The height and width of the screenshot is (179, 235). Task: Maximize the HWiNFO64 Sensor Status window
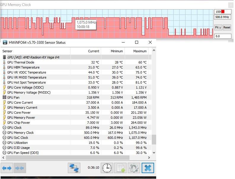(x=137, y=43)
